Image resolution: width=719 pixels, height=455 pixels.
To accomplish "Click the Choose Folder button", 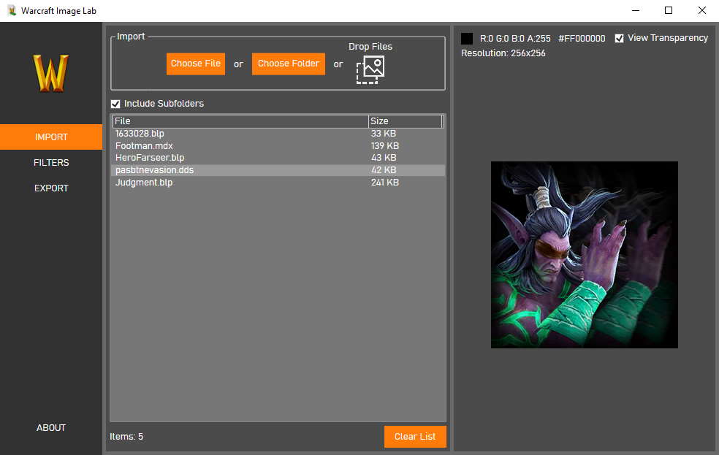I will [289, 64].
